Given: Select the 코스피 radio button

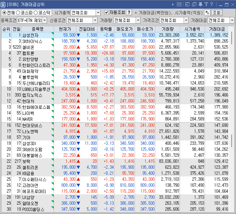Looking at the screenshot, I should tap(18, 13).
